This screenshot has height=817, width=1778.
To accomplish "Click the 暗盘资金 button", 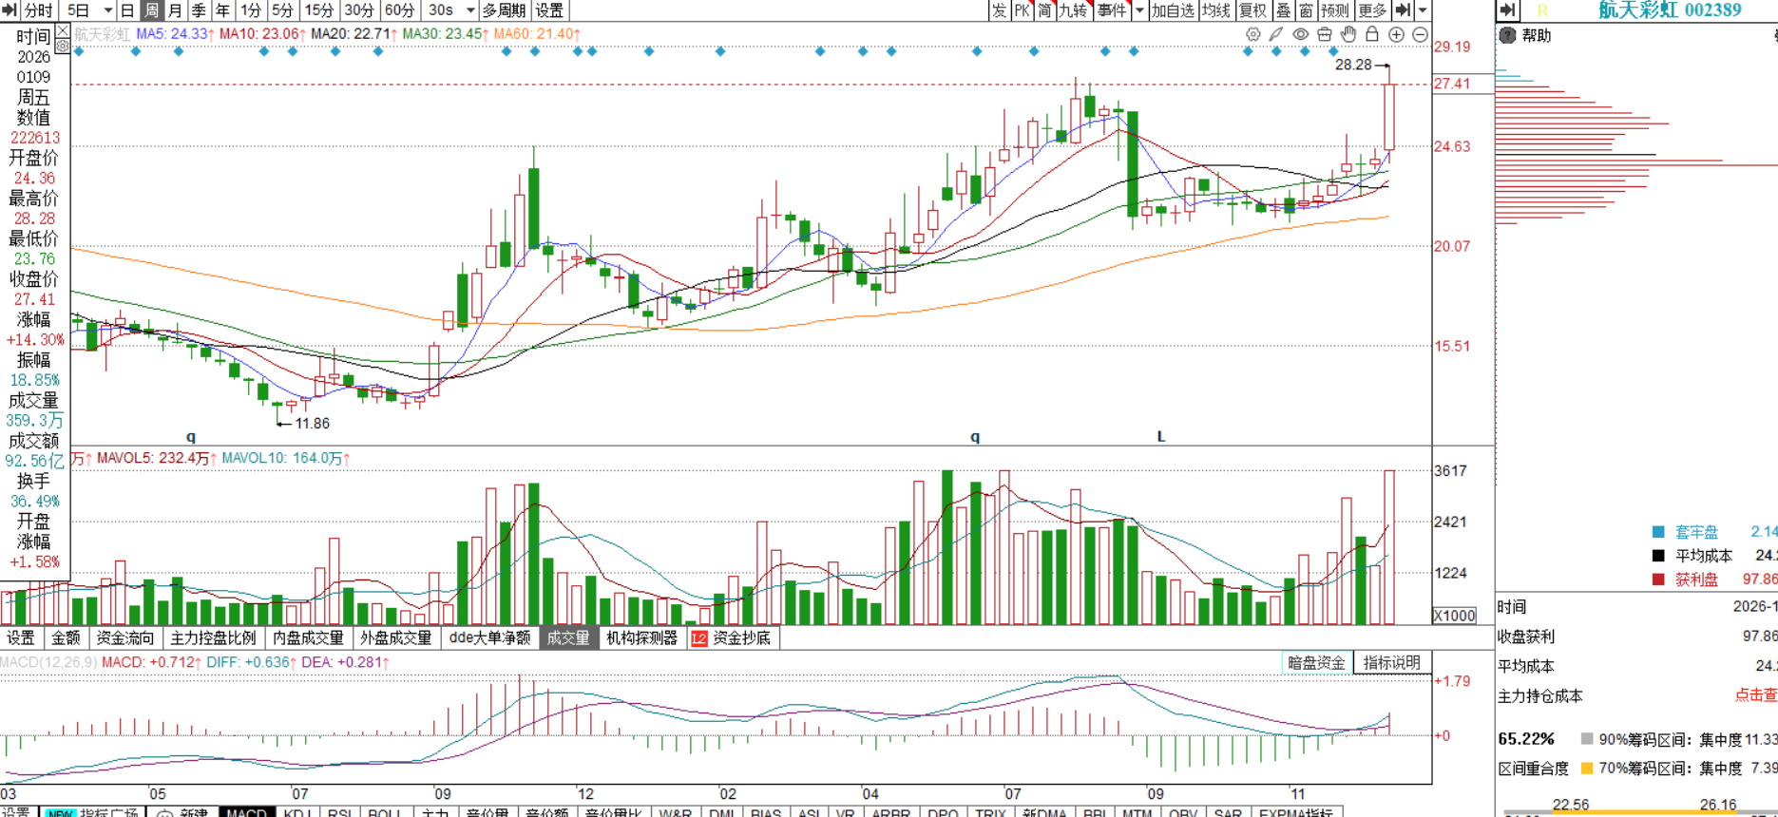I will [x=1316, y=663].
